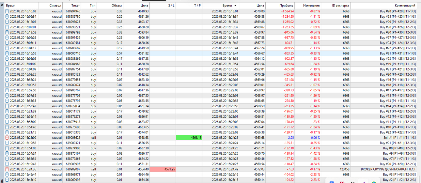Click open price 4610.93
Viewport: 421px width, 183px height.
click(x=143, y=11)
